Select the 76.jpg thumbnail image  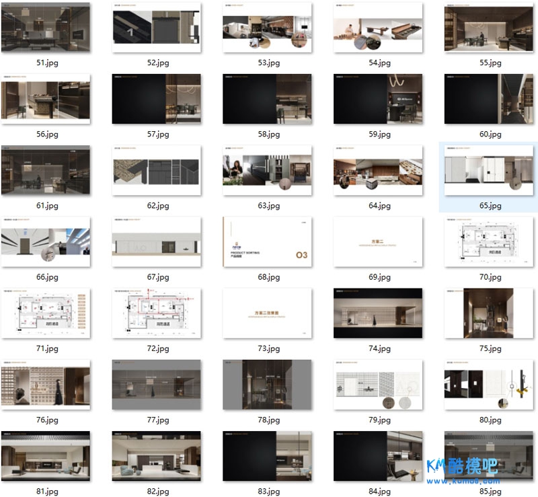click(x=46, y=385)
